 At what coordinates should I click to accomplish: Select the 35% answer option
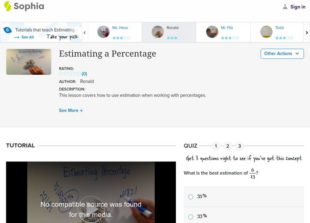(191, 197)
